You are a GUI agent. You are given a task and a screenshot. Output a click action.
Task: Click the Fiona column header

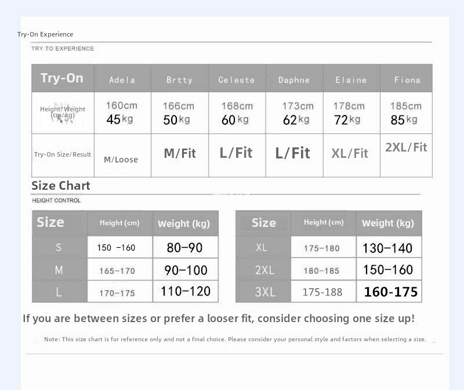407,80
